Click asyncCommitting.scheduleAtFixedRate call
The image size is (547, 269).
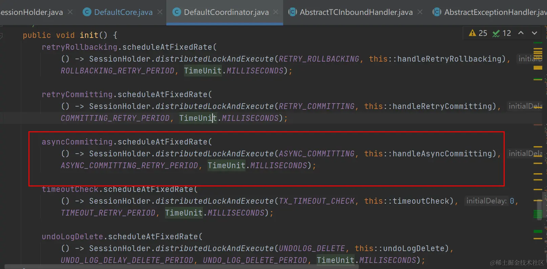pos(127,142)
